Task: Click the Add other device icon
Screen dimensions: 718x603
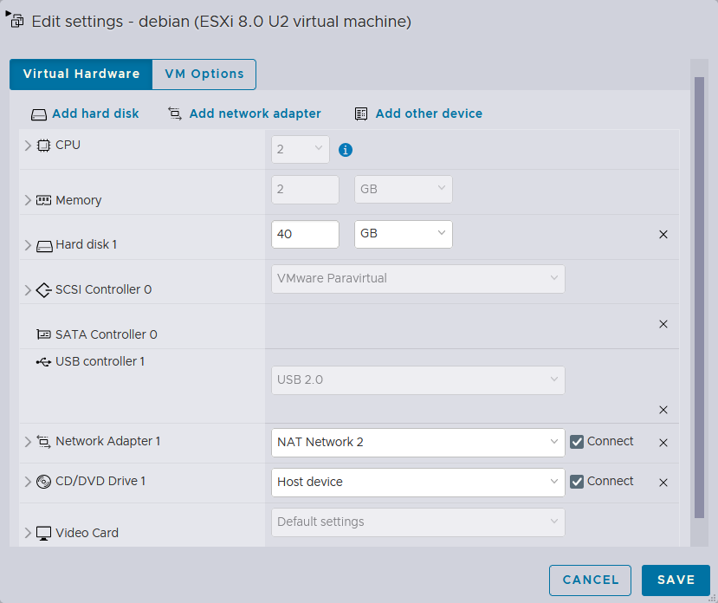Action: click(361, 113)
